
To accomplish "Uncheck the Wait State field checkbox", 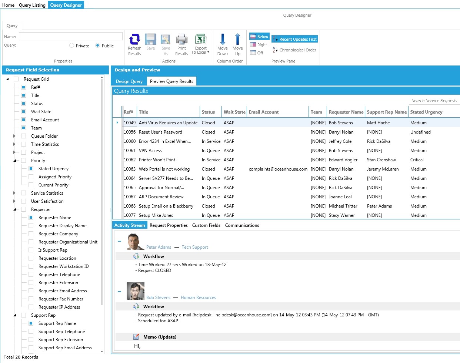I will [x=24, y=112].
